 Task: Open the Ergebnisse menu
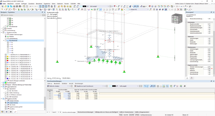[47, 4]
